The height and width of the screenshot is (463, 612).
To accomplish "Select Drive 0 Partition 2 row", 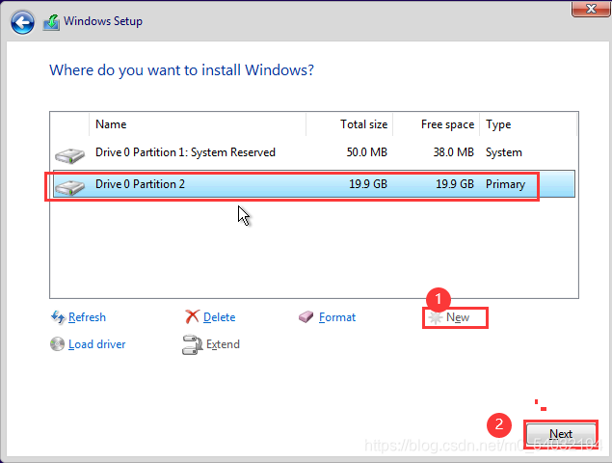I will coord(314,183).
